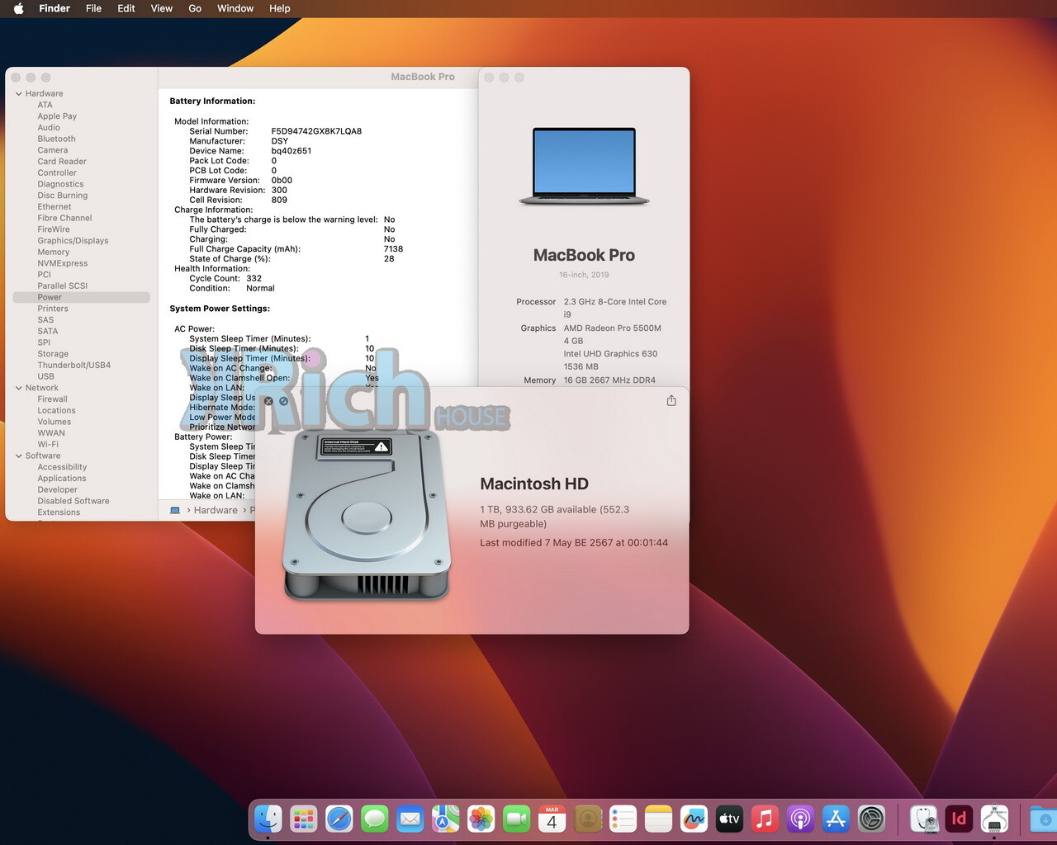Screen dimensions: 1057x845
Task: Click Full Charge Capacity value 7138
Action: pyautogui.click(x=393, y=248)
